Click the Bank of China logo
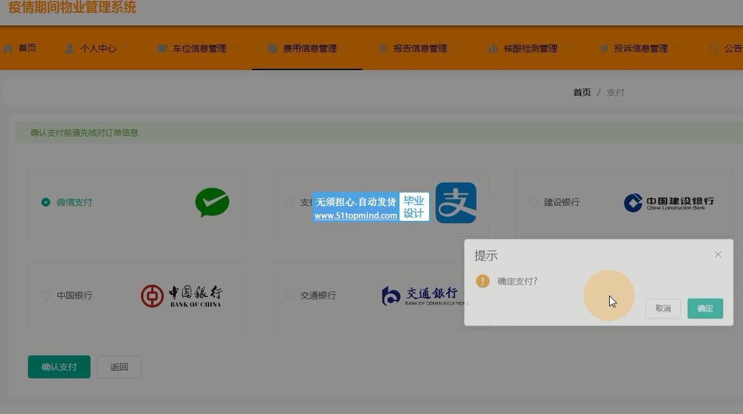 tap(181, 296)
